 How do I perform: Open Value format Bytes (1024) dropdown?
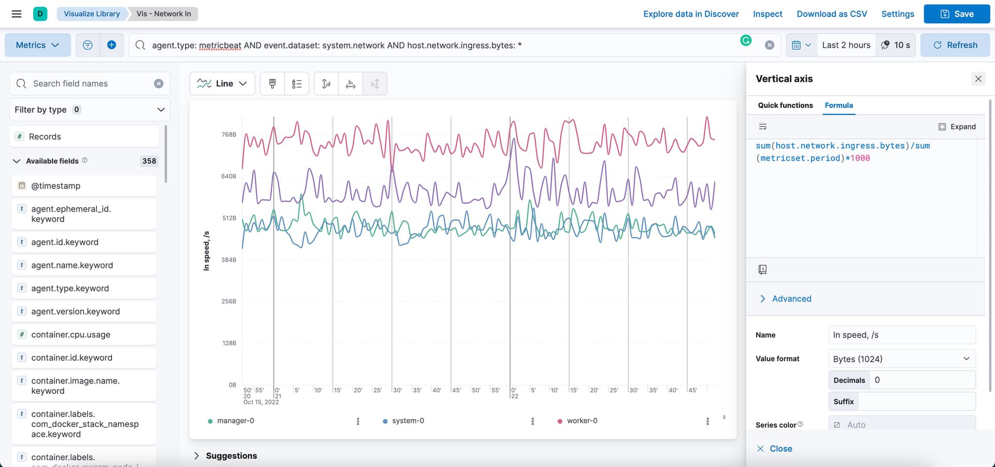(x=902, y=359)
